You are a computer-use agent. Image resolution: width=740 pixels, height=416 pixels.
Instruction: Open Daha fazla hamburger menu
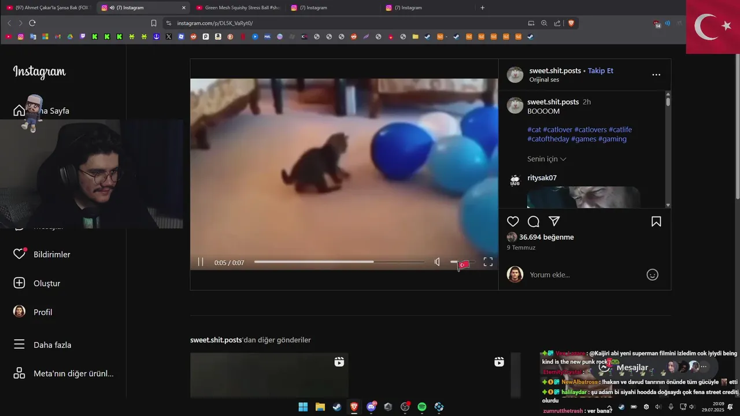pyautogui.click(x=43, y=345)
